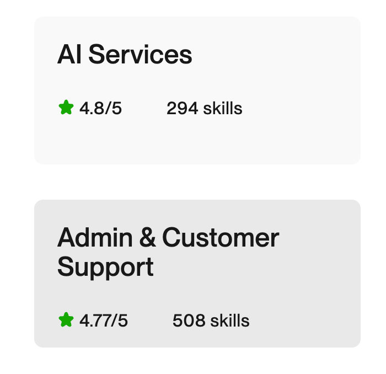Open the AI Services category heading
Viewport: 386px width, 374px height.
click(125, 55)
